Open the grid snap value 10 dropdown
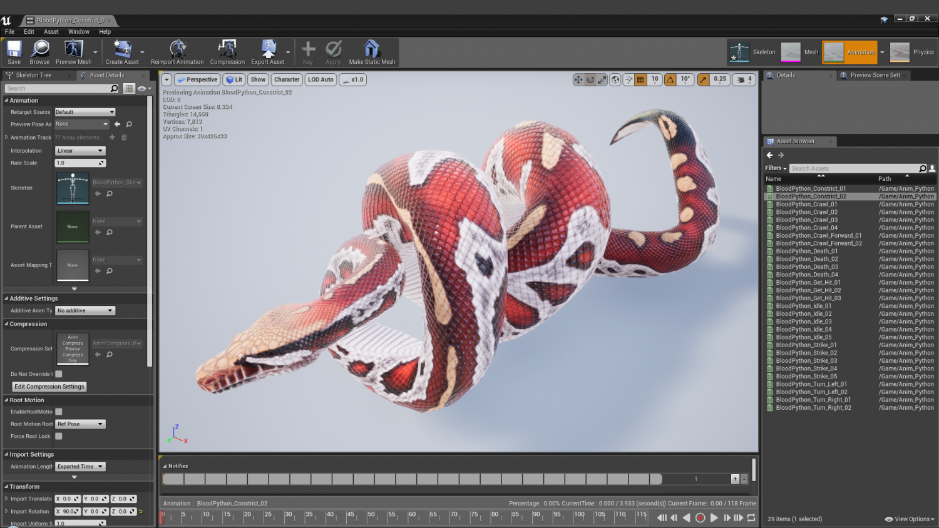This screenshot has width=939, height=528. 655,79
